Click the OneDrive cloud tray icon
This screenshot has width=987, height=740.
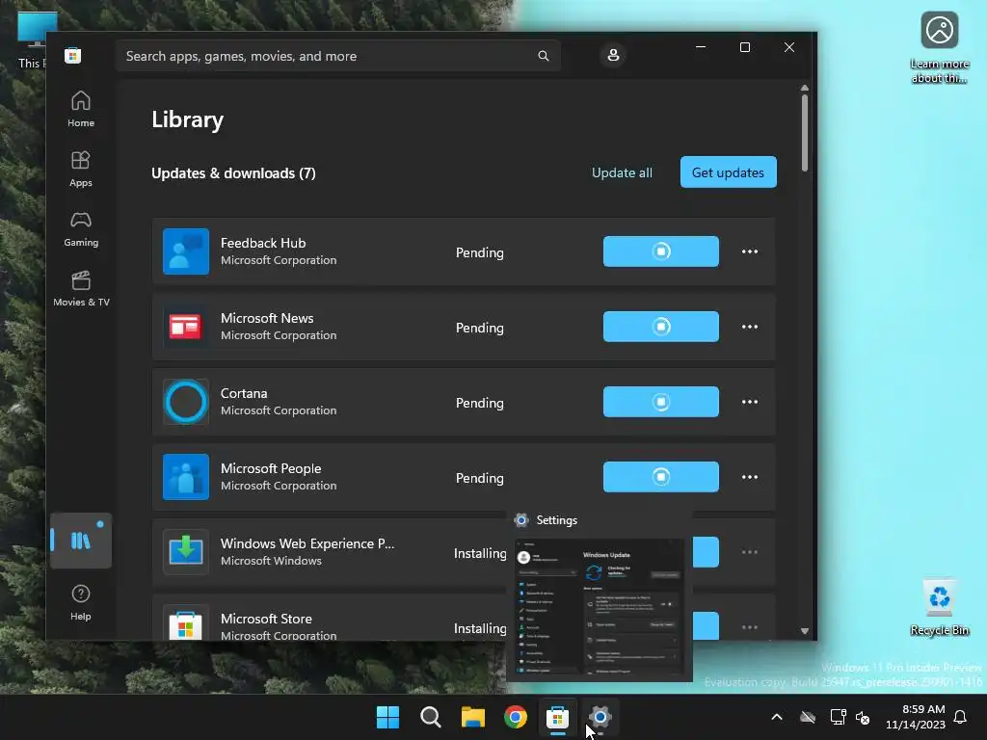(x=808, y=717)
